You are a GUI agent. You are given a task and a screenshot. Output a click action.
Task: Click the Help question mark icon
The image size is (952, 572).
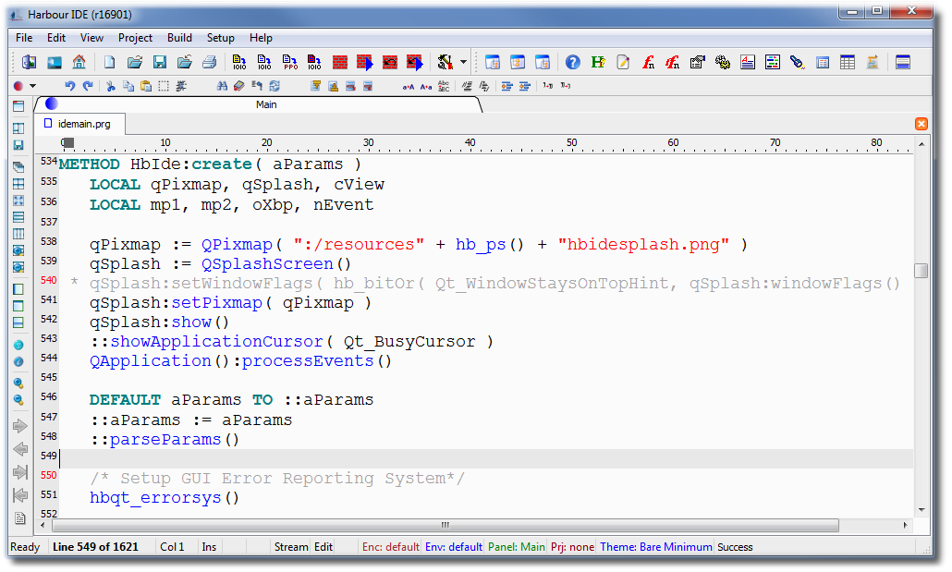point(573,62)
